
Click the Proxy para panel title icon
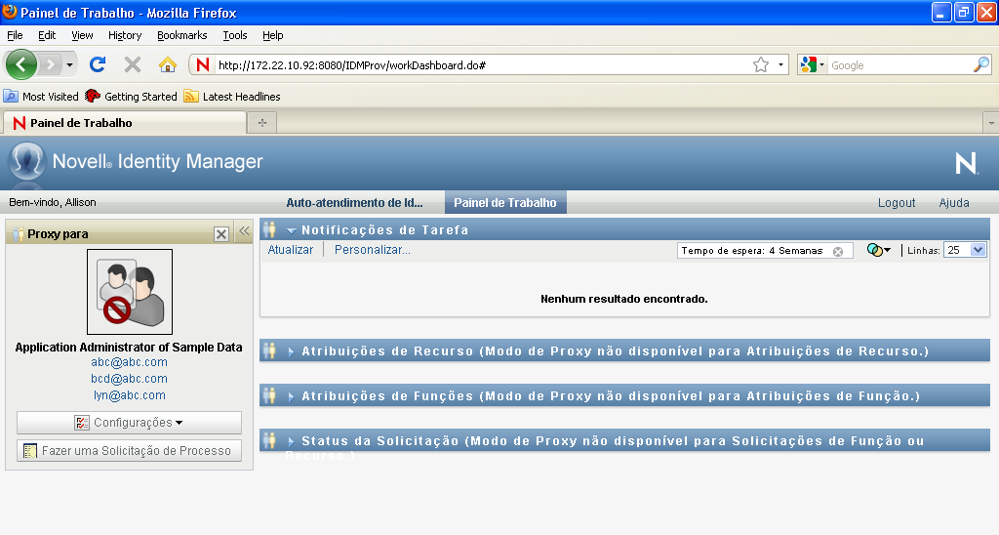tap(18, 234)
